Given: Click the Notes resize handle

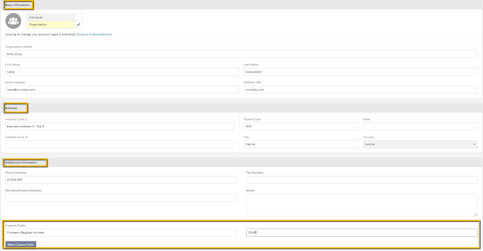Looking at the screenshot, I should tap(476, 215).
